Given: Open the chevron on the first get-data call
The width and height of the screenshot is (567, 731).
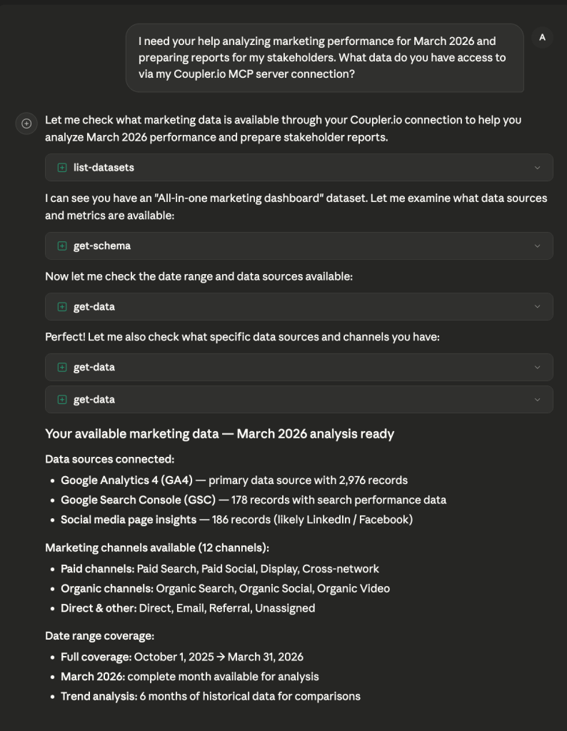Looking at the screenshot, I should point(537,307).
